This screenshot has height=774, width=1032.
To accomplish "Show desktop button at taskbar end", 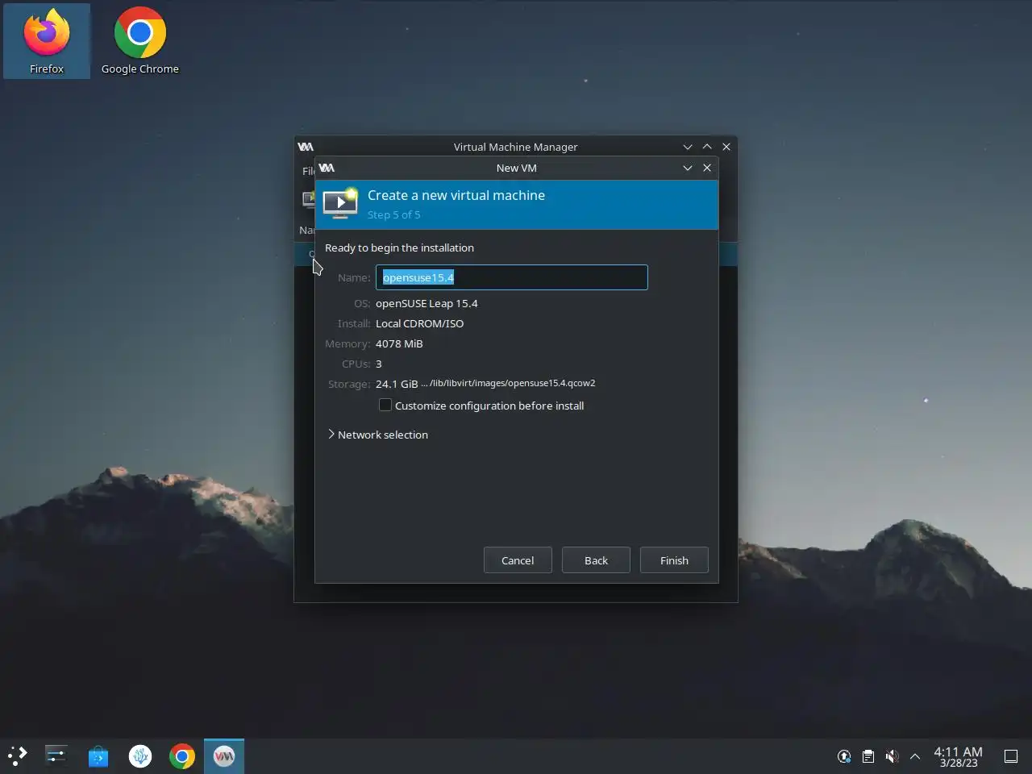I will [x=1011, y=756].
